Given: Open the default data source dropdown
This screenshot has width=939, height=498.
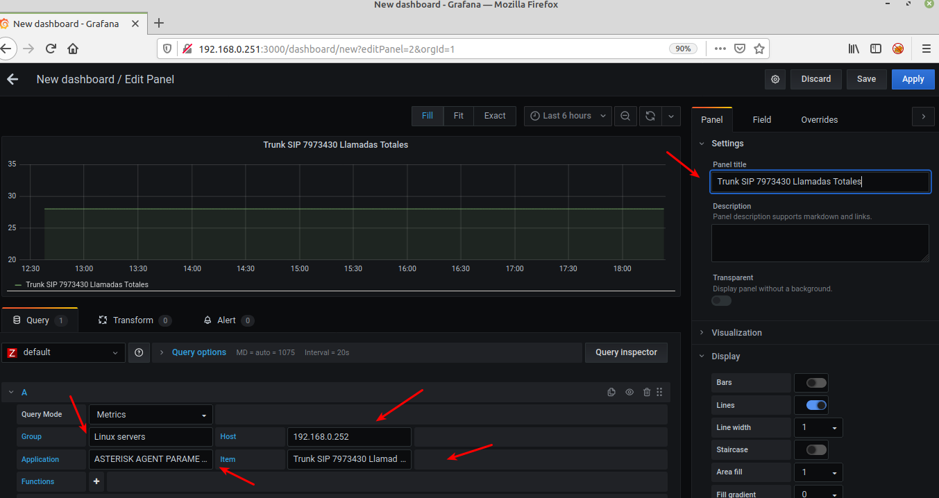Looking at the screenshot, I should click(x=64, y=352).
